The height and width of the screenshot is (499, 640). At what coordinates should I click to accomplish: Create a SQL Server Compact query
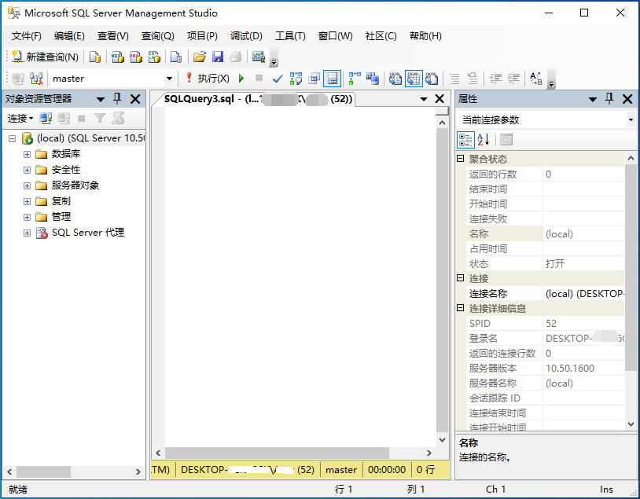tap(176, 57)
